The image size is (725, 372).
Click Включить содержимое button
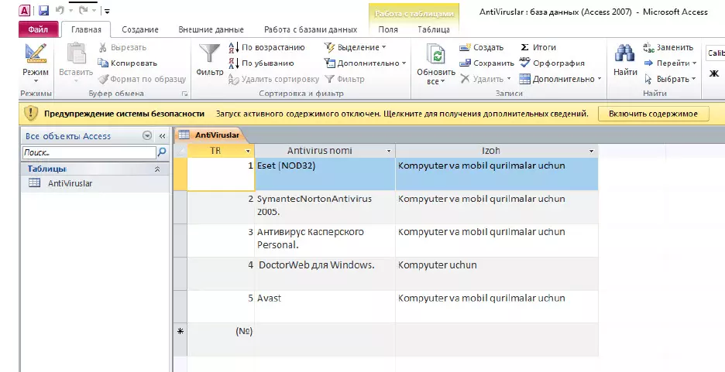(653, 114)
